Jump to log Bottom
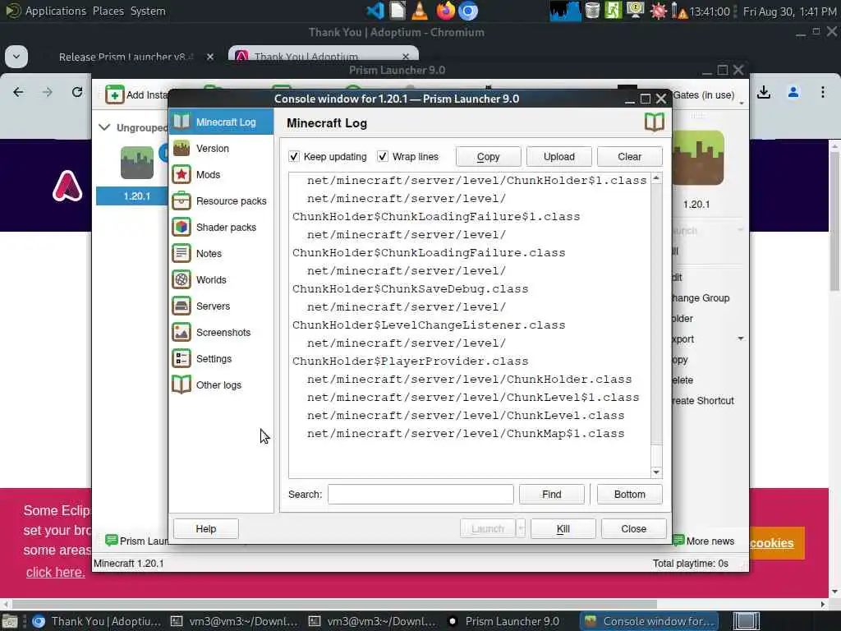This screenshot has height=631, width=841. pos(629,494)
